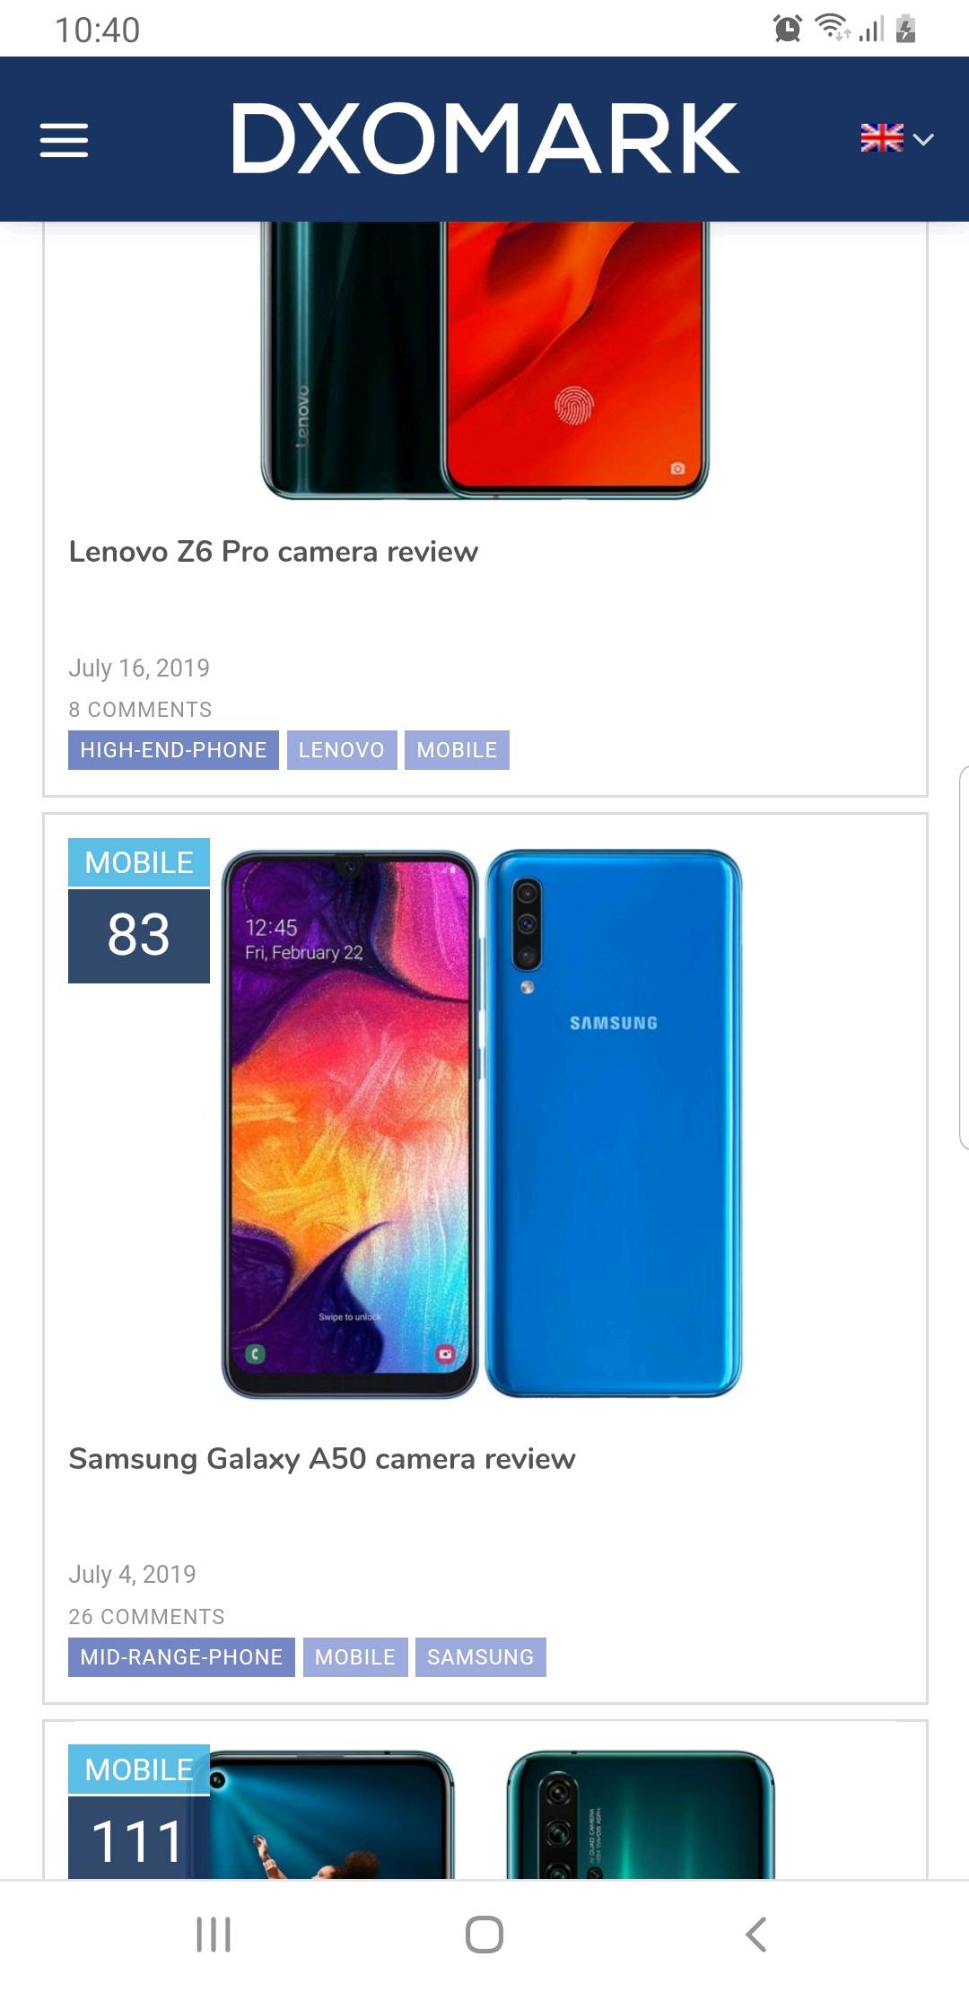Select the LENOVO tag
This screenshot has width=969, height=1992.
[x=342, y=750]
